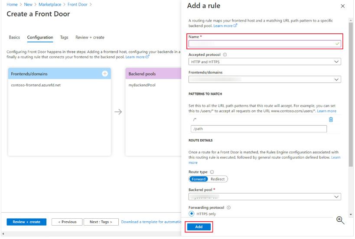This screenshot has height=239, width=355.
Task: Set route type to Forward
Action: point(199,179)
